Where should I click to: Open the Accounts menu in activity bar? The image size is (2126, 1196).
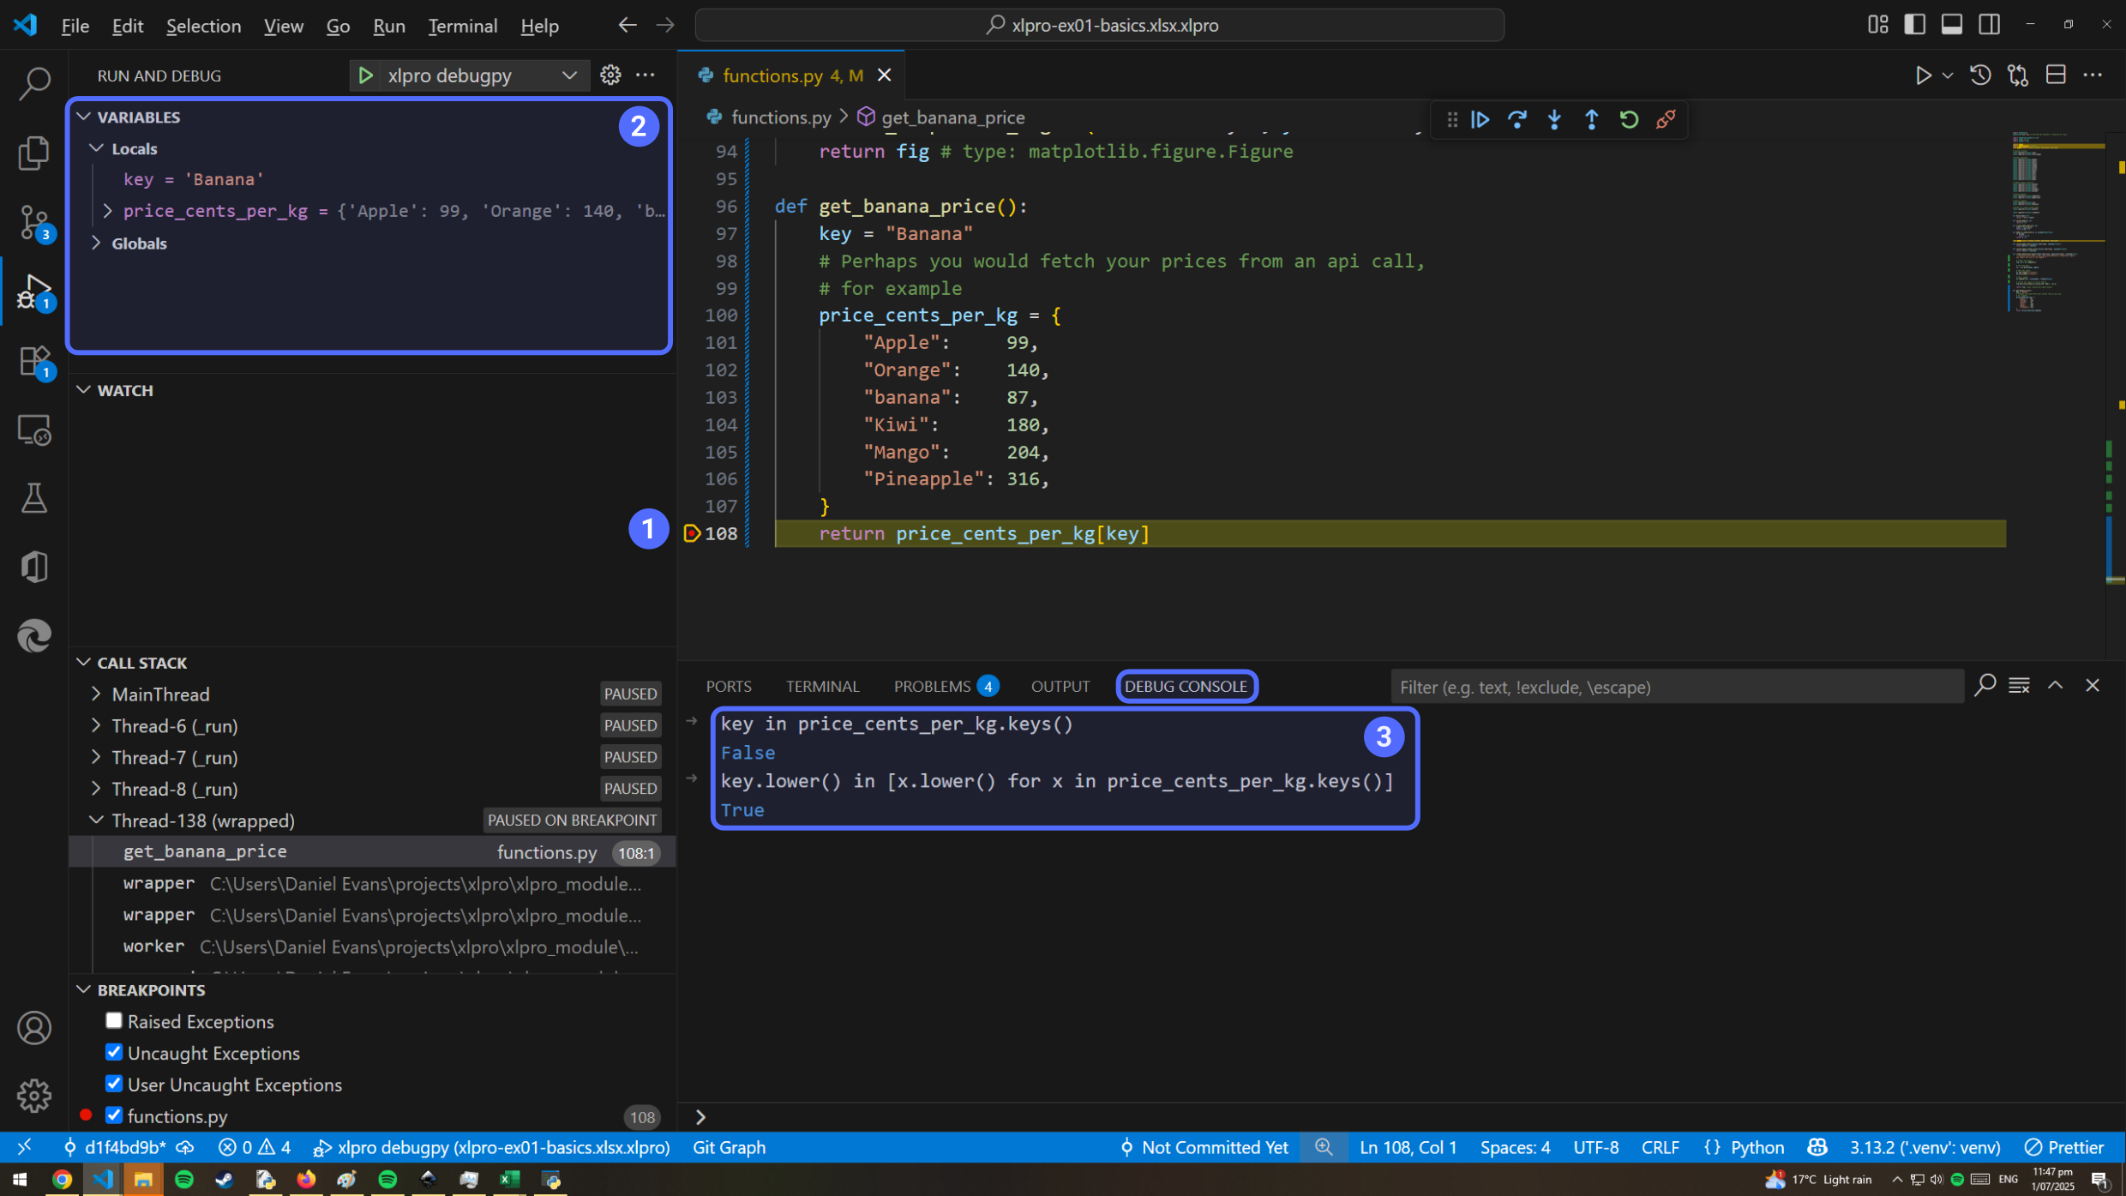pyautogui.click(x=34, y=1027)
